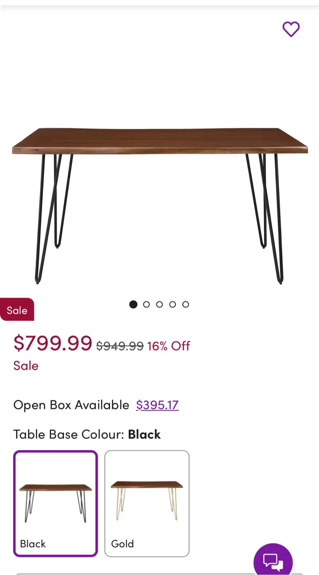Open the $395.17 Open Box offer link

157,405
